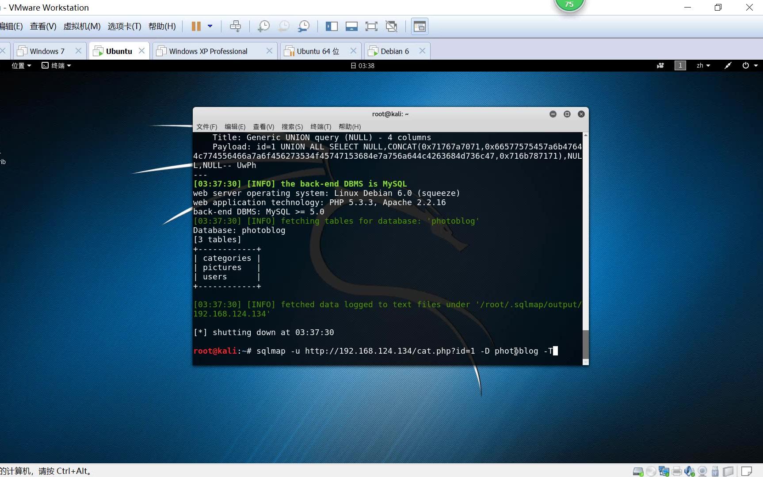Toggle the library sidebar panel

[332, 26]
